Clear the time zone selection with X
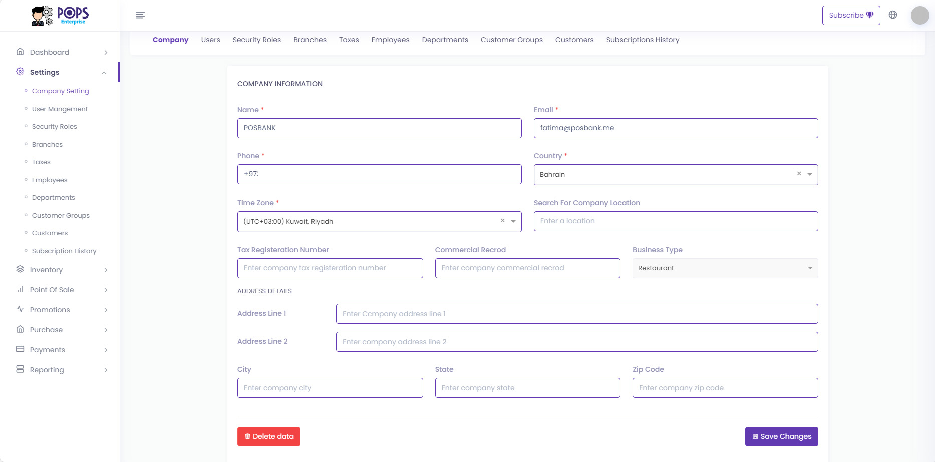Viewport: 935px width, 462px height. (503, 221)
